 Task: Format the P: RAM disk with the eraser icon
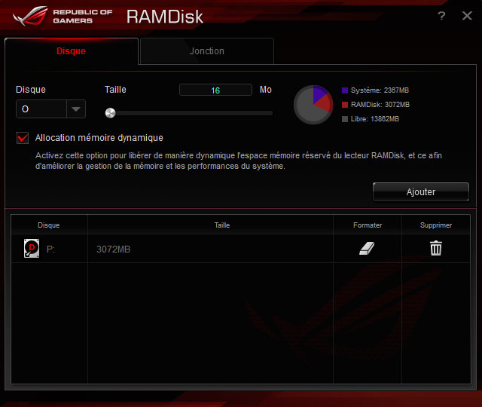click(x=367, y=249)
